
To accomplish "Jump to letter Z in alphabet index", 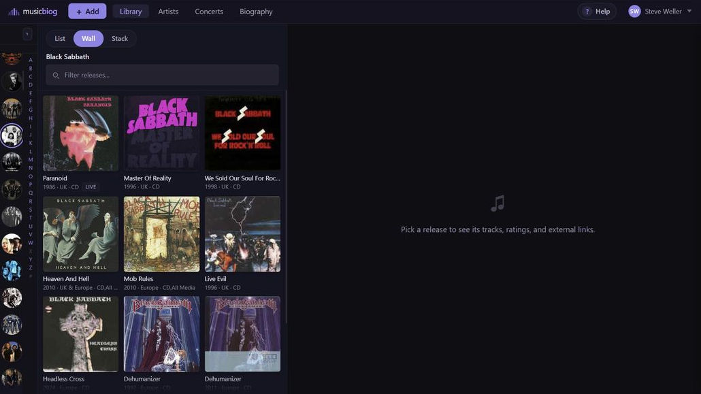I will [31, 268].
